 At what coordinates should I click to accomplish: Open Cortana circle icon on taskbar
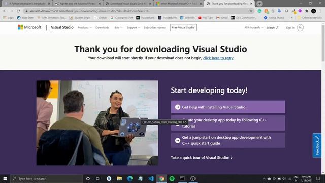pyautogui.click(x=88, y=178)
